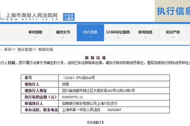The height and width of the screenshot is (126, 190).
Task: Select the 执行信息 menu tab
Action: 90,32
